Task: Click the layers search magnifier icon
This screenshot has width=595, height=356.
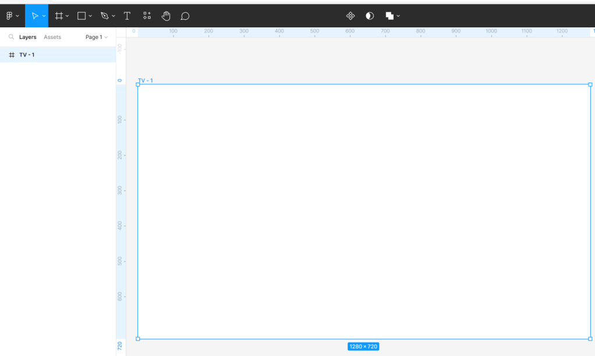Action: [11, 37]
